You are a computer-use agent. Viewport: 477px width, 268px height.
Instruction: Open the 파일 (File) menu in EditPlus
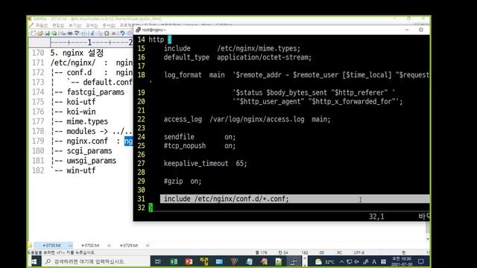(x=42, y=25)
